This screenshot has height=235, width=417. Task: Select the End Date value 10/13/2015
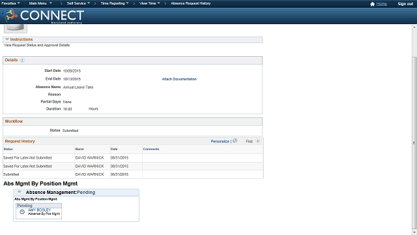point(72,79)
